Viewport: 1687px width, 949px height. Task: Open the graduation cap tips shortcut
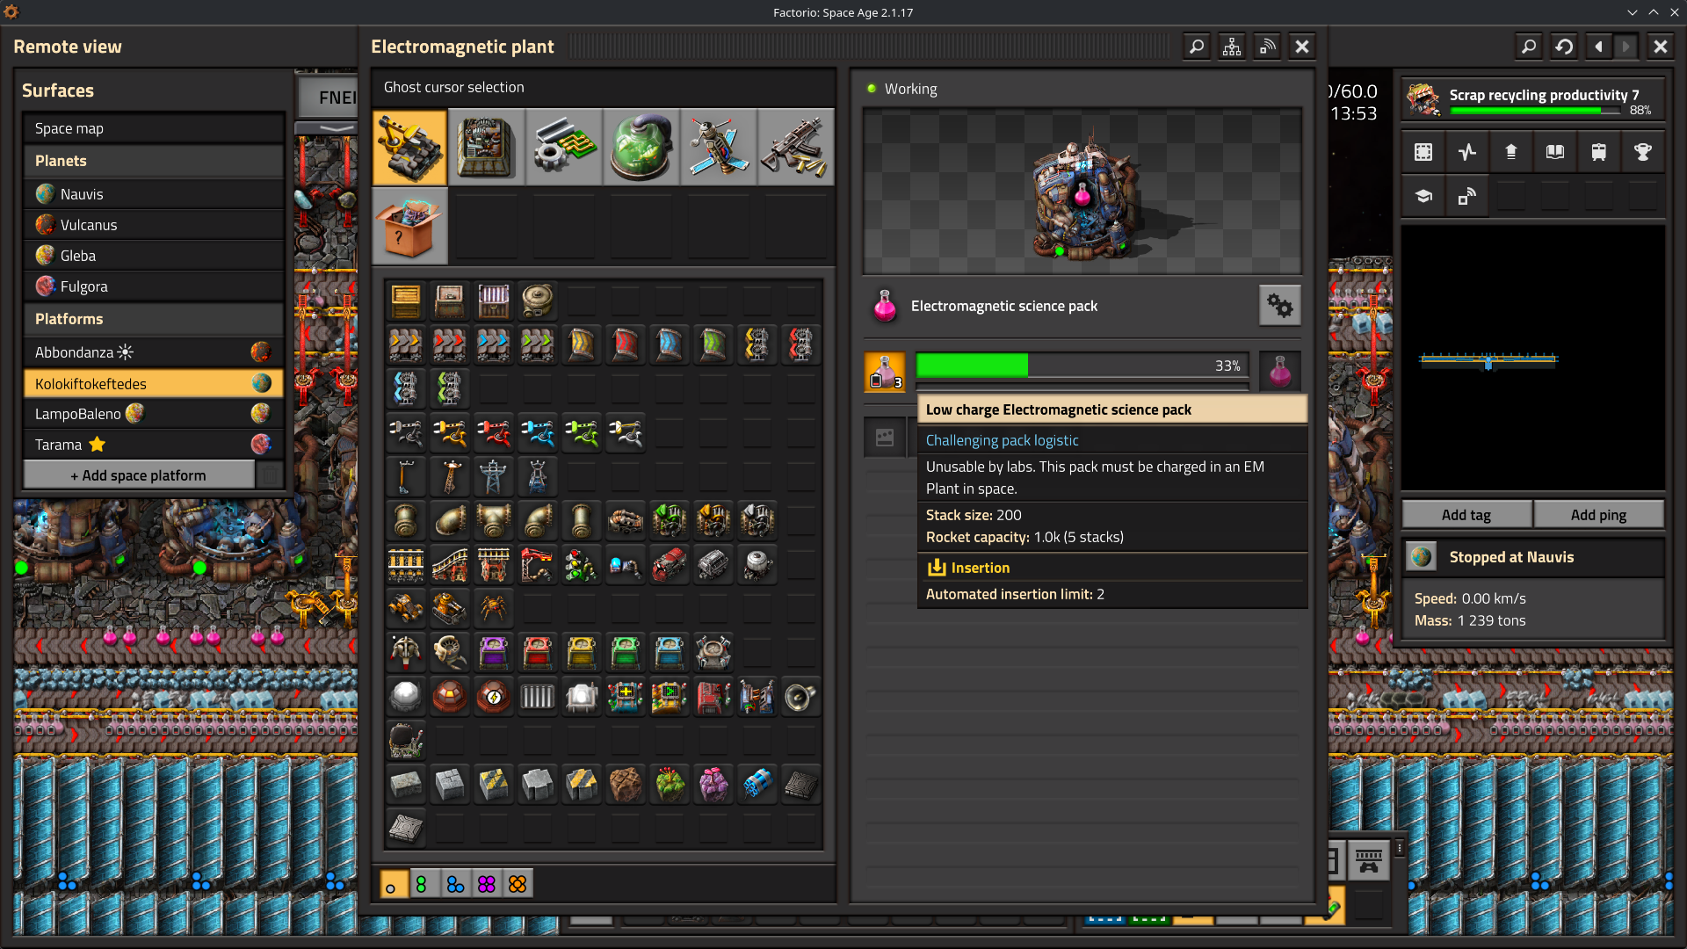(x=1423, y=195)
